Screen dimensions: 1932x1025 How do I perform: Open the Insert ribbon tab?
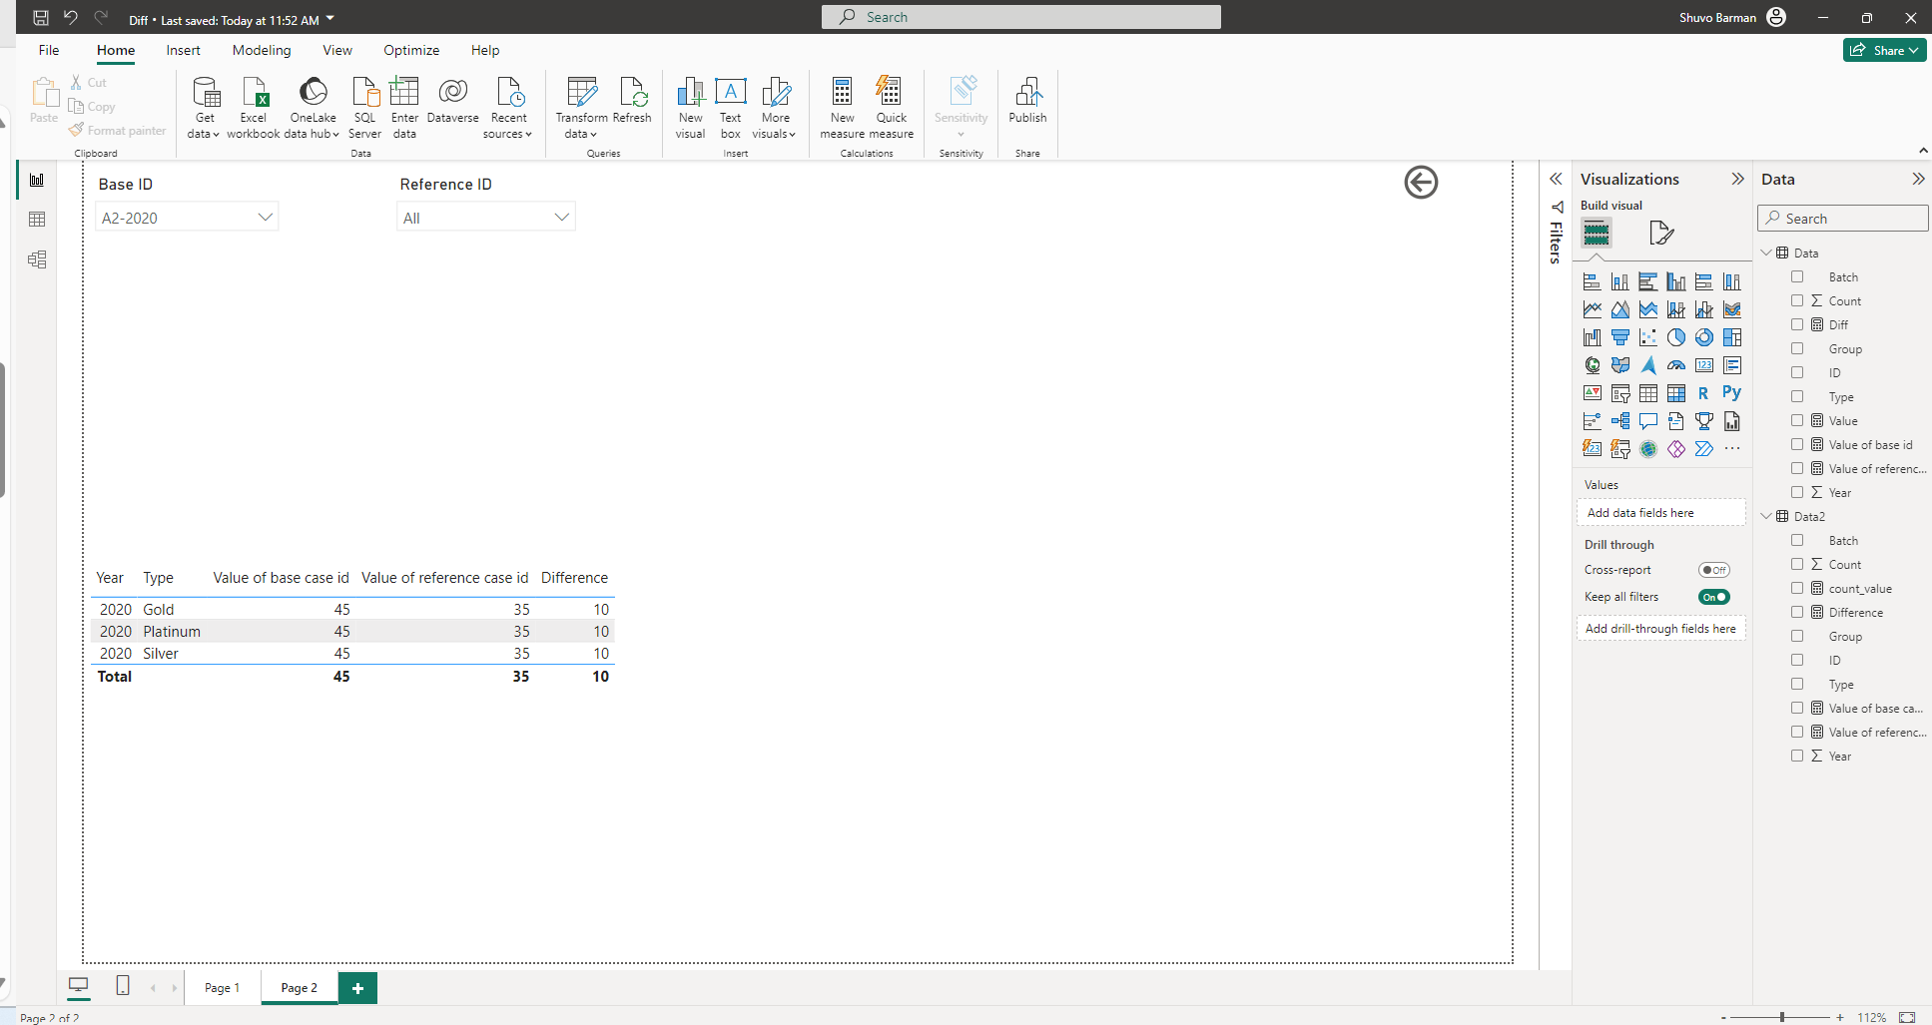(183, 50)
